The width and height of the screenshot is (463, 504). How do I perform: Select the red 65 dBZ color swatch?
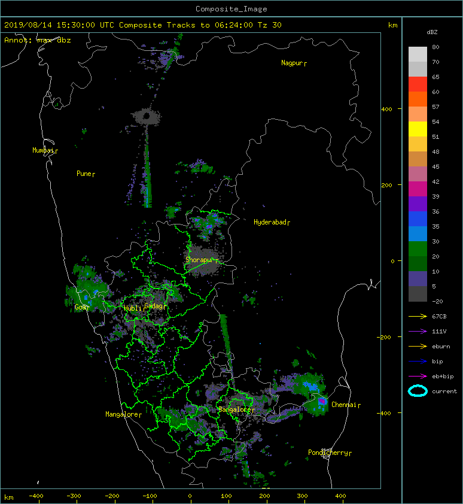click(x=418, y=84)
